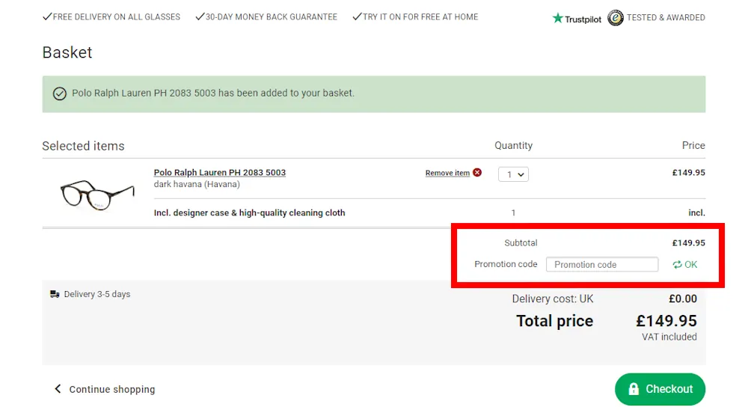This screenshot has height=416, width=748.
Task: Open the Polo Ralph Lauren PH 2083 5003 link
Action: coord(219,172)
